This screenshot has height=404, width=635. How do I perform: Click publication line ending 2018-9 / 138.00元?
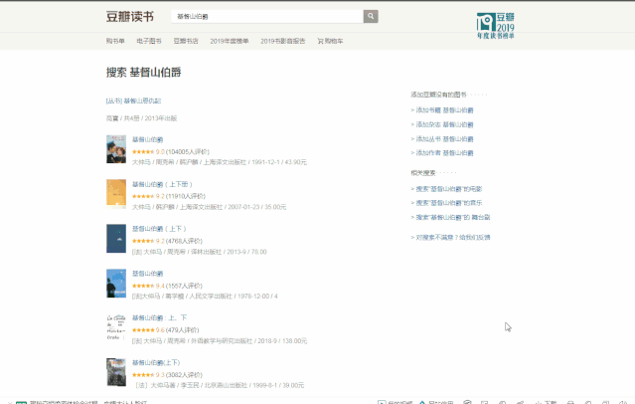click(x=220, y=340)
